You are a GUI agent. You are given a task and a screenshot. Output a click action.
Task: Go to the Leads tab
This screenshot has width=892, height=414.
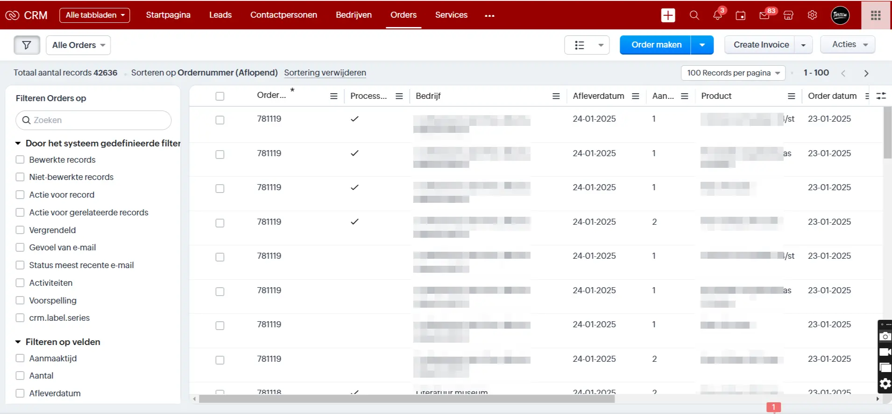click(220, 15)
